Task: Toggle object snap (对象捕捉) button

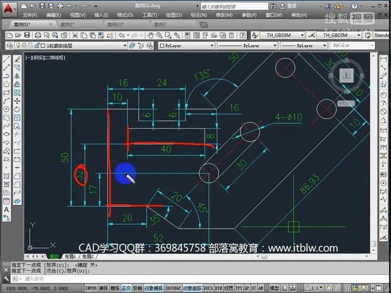Action: click(x=153, y=288)
